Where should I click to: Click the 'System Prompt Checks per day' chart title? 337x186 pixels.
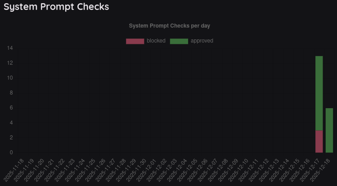click(x=169, y=26)
